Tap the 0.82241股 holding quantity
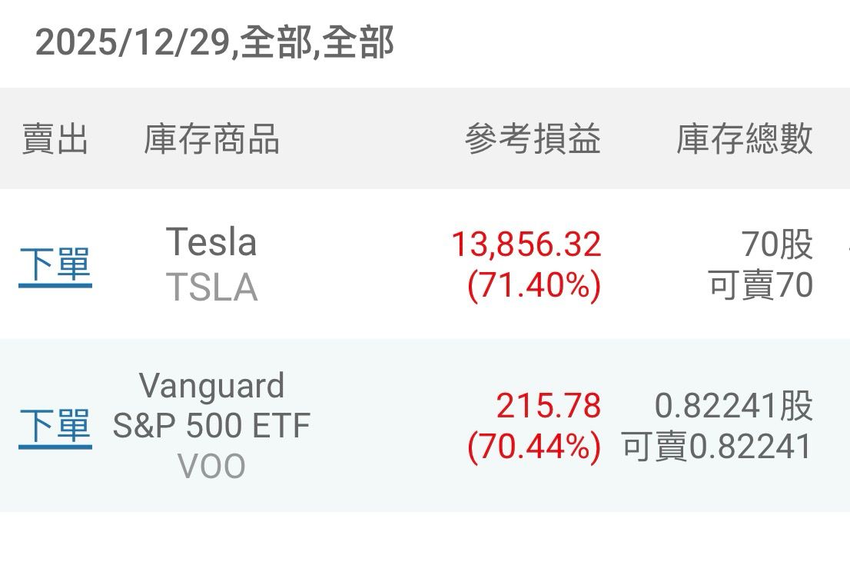This screenshot has width=850, height=585. 733,405
